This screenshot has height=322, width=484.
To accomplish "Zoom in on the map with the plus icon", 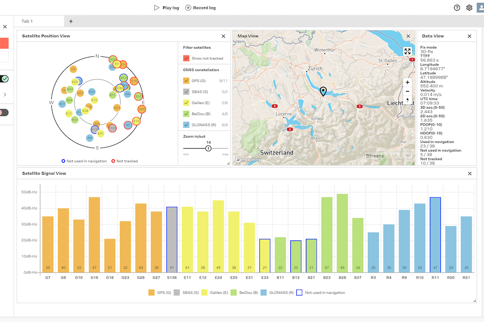I will (x=407, y=83).
